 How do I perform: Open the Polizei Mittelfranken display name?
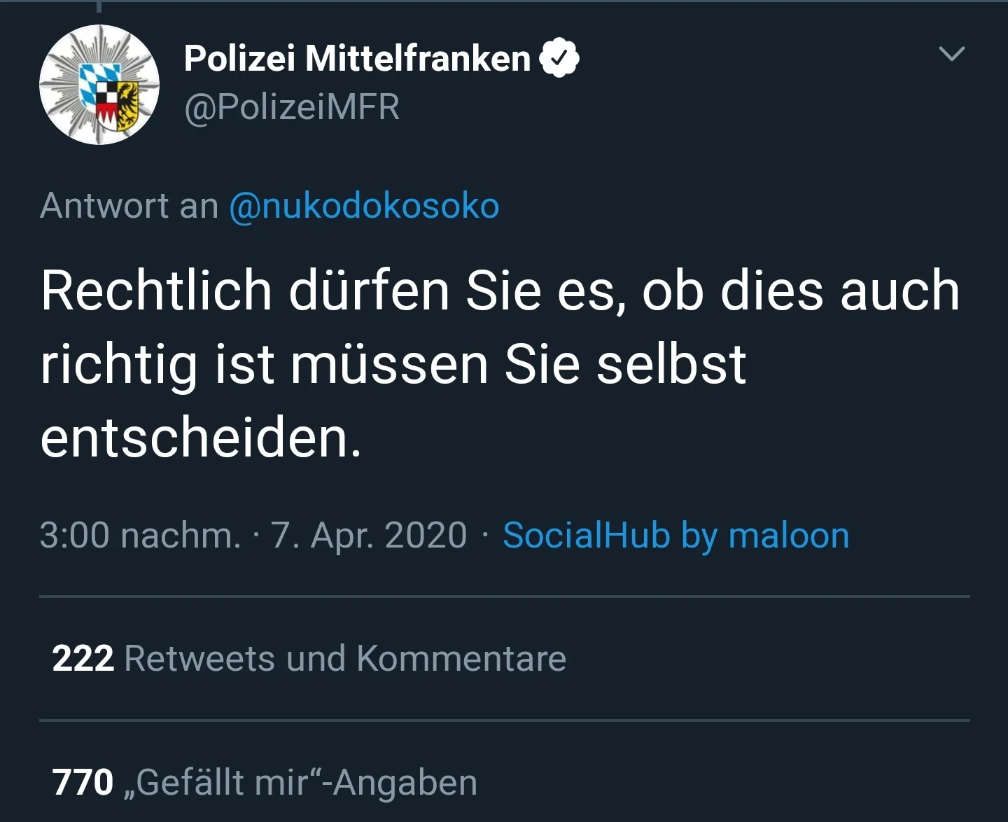(x=357, y=58)
